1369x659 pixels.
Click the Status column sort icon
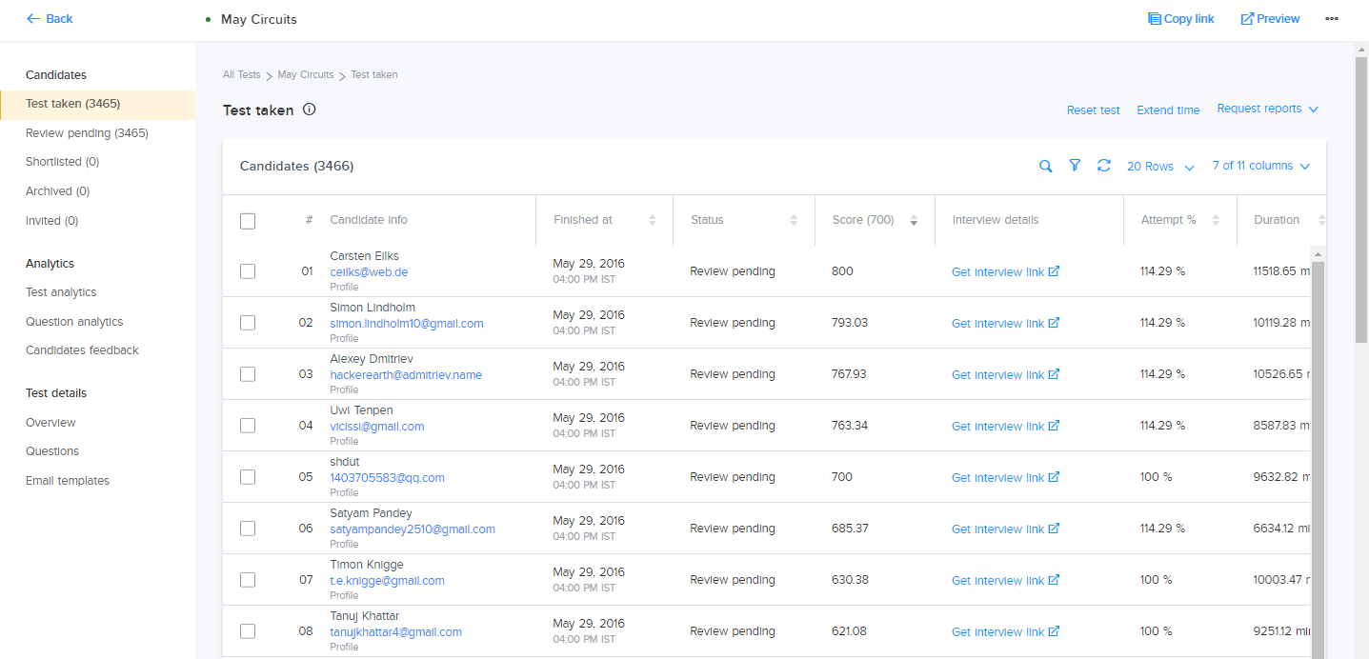point(794,220)
